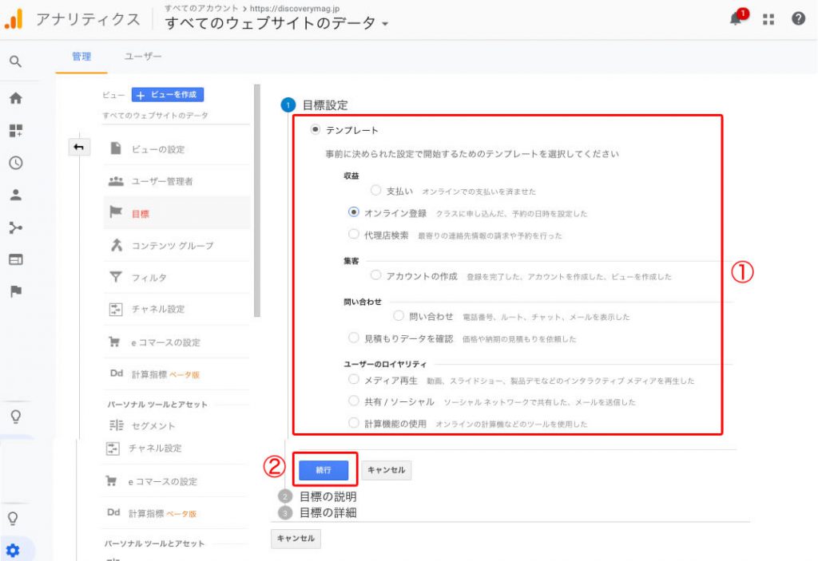
Task: Open the Audience person icon report
Action: [15, 195]
